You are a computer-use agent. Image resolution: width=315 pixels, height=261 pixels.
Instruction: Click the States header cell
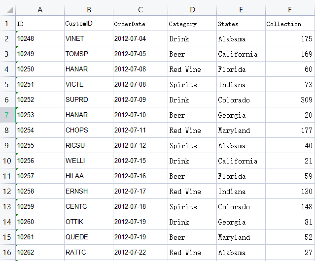click(x=241, y=23)
